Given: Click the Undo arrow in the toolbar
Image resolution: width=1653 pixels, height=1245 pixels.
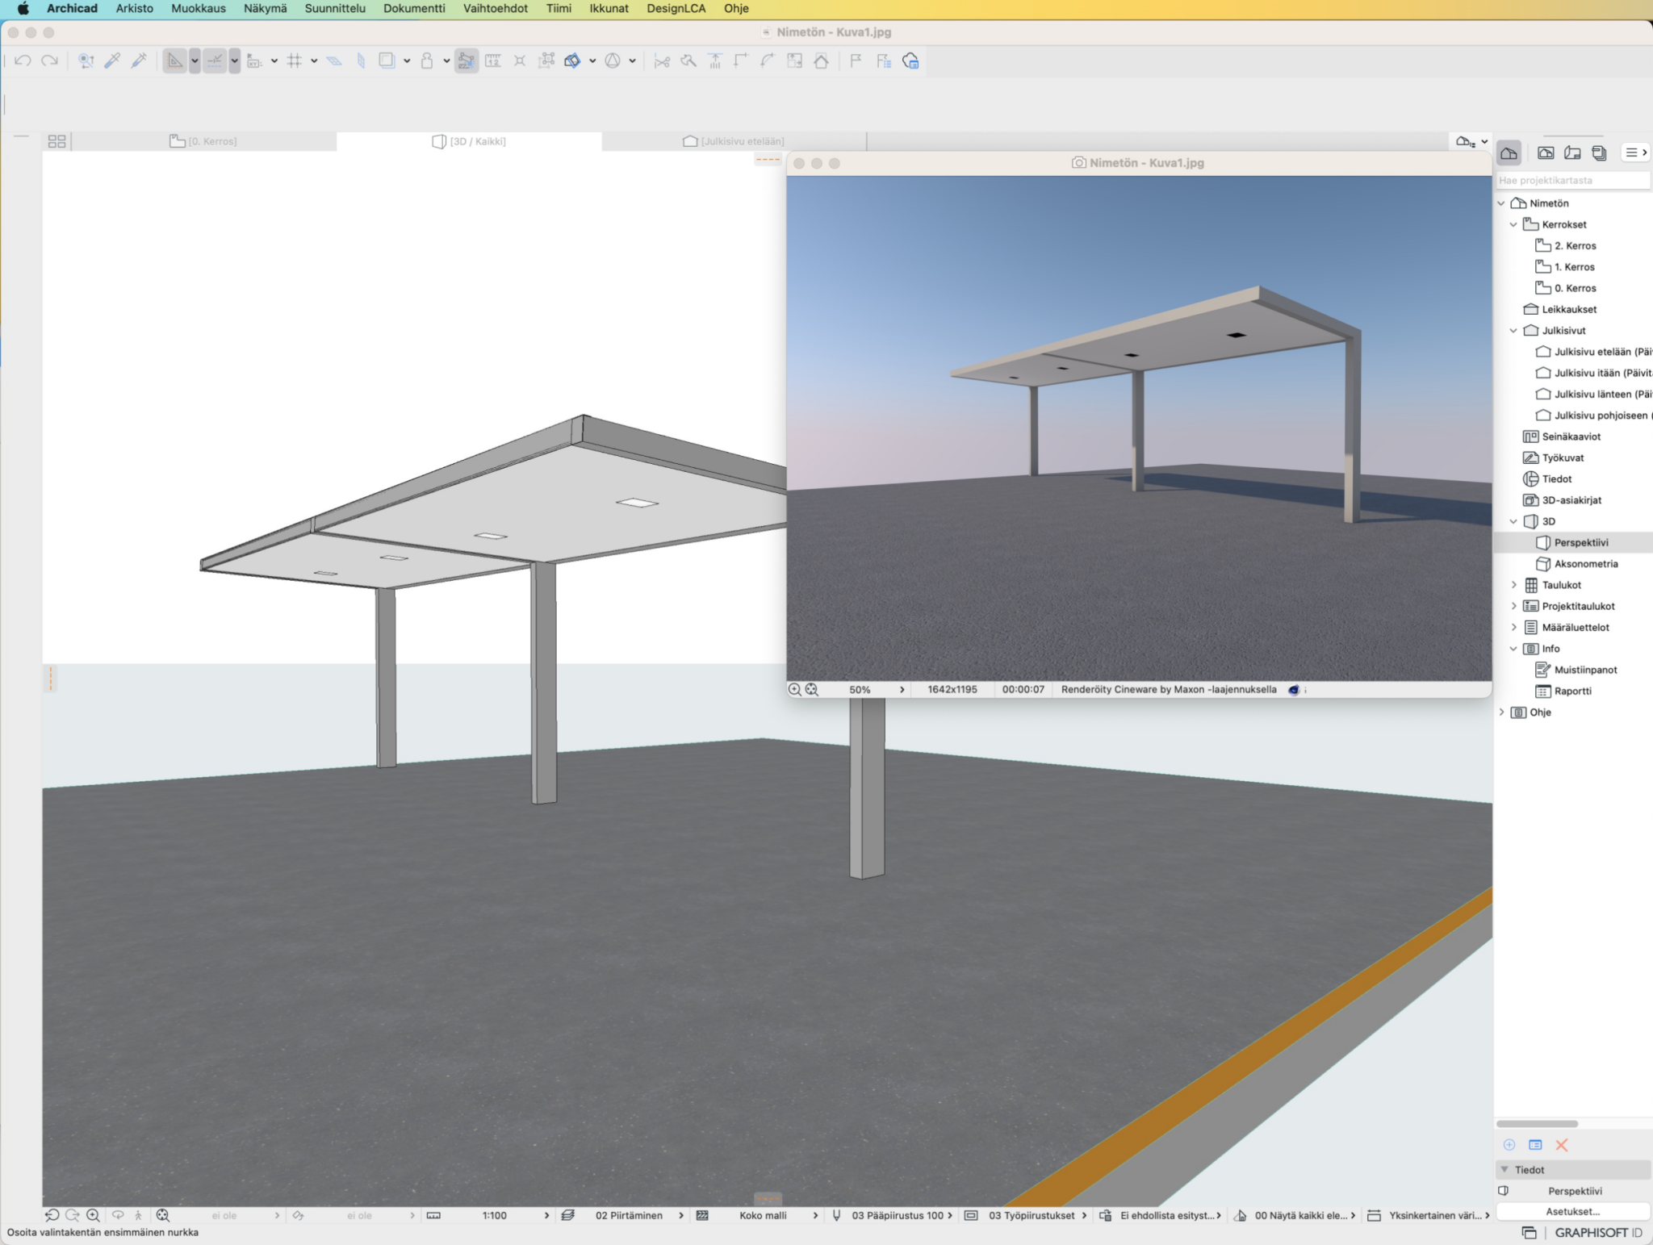Looking at the screenshot, I should [23, 61].
